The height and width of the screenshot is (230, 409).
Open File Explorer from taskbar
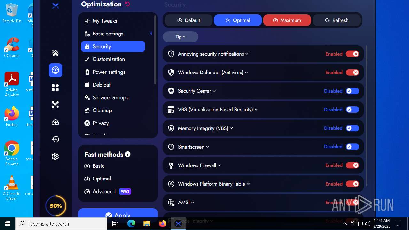click(147, 224)
